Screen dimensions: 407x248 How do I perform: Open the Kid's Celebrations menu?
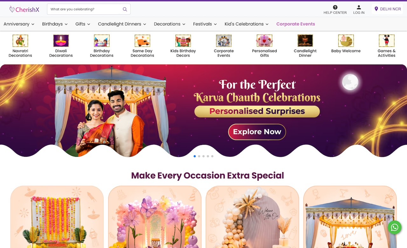tap(246, 24)
